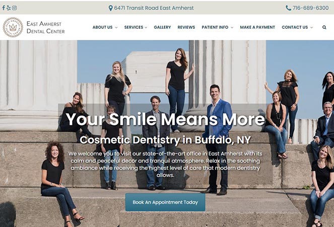Image resolution: width=334 pixels, height=227 pixels.
Task: Click the Book An Appointment Today button
Action: pos(165,202)
